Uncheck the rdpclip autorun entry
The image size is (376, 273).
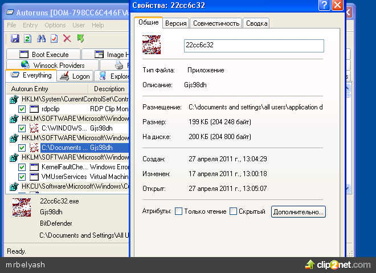(22, 109)
